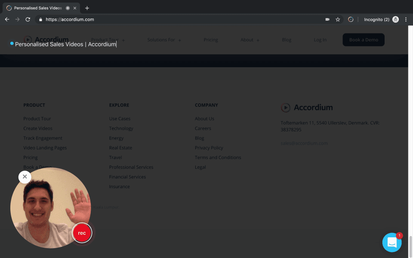Bookmark this page with star icon
413x258 pixels.
click(338, 19)
